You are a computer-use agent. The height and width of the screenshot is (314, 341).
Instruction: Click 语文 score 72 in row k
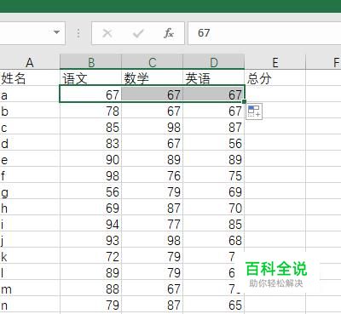91,255
